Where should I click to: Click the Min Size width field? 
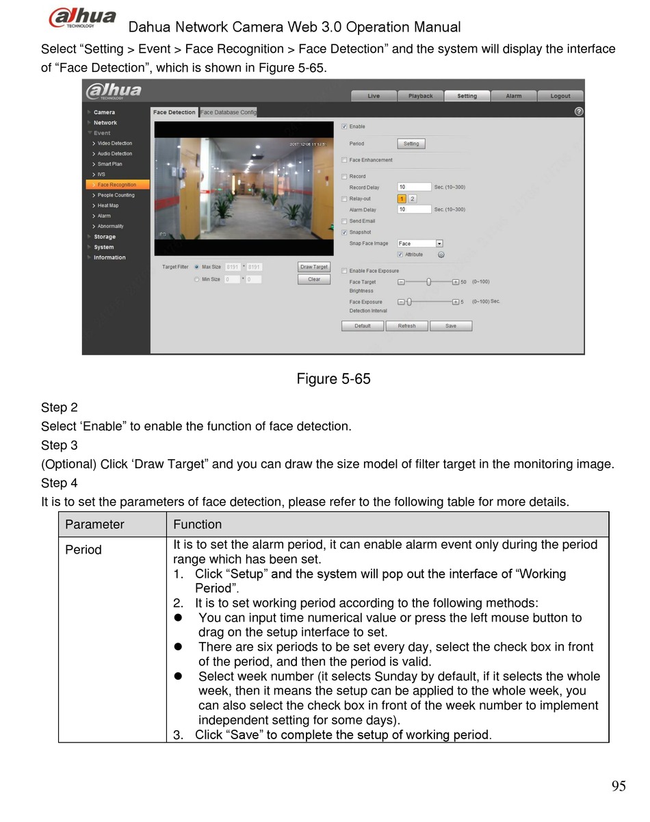(233, 279)
